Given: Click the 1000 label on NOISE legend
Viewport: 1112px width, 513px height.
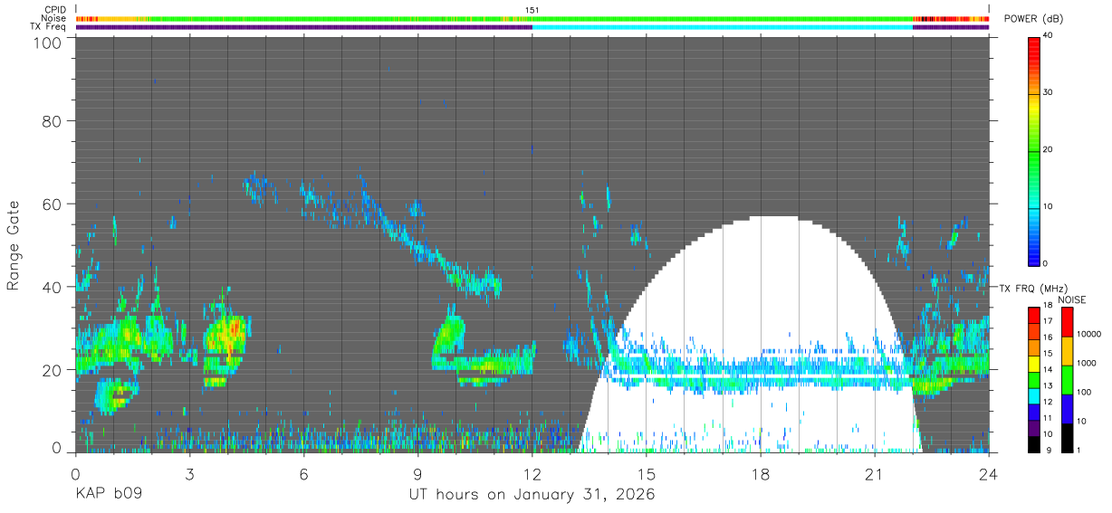Looking at the screenshot, I should pyautogui.click(x=1088, y=364).
